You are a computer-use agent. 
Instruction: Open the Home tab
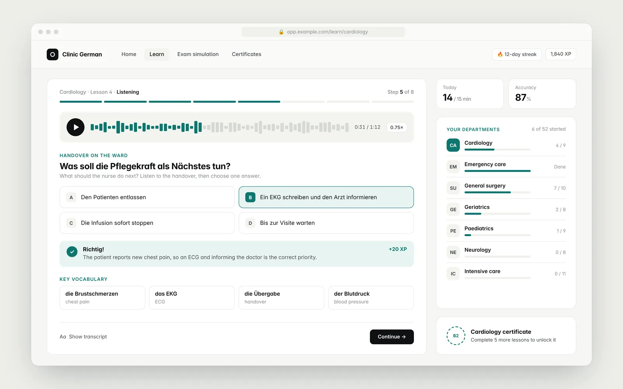tap(129, 54)
